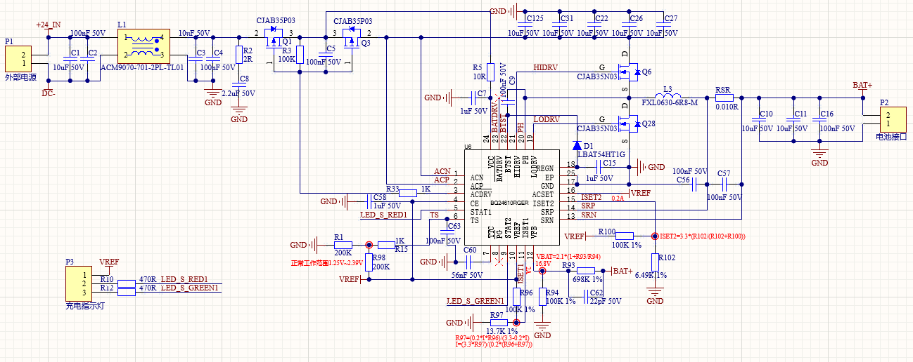Select the L1 common-mode choke symbol

(x=143, y=46)
